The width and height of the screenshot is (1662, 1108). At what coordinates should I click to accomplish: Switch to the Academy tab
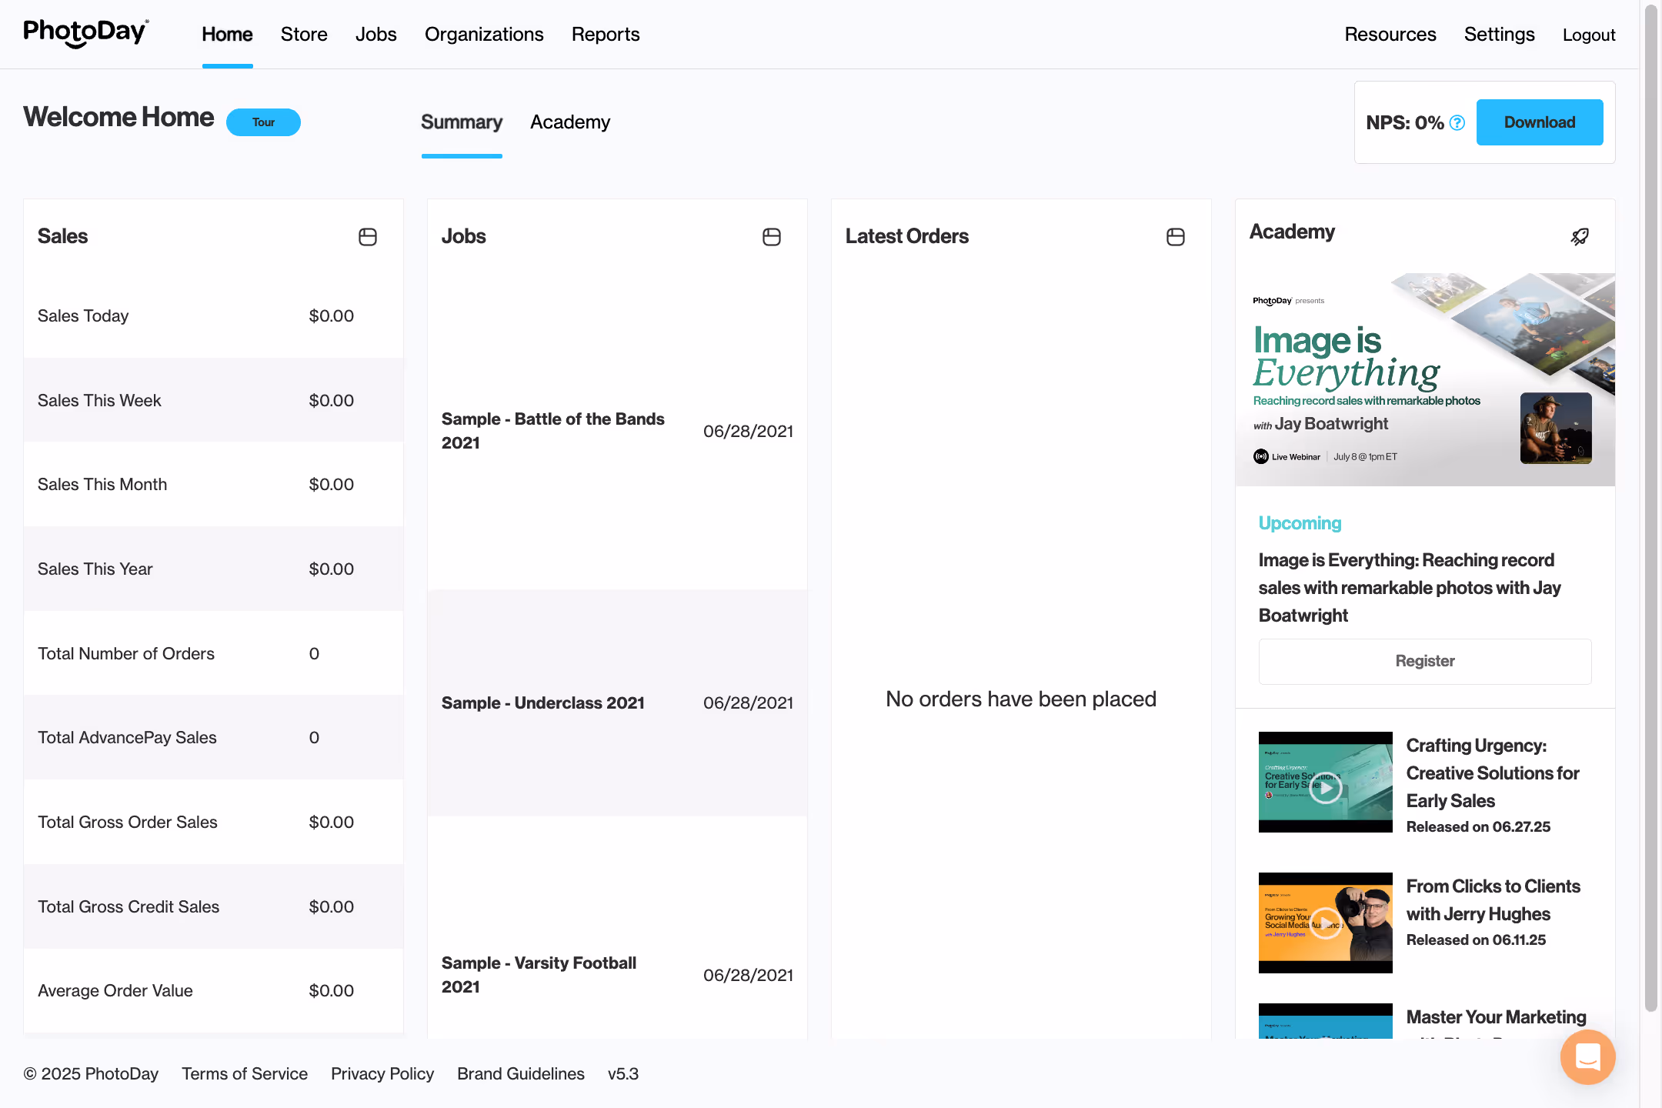(570, 122)
